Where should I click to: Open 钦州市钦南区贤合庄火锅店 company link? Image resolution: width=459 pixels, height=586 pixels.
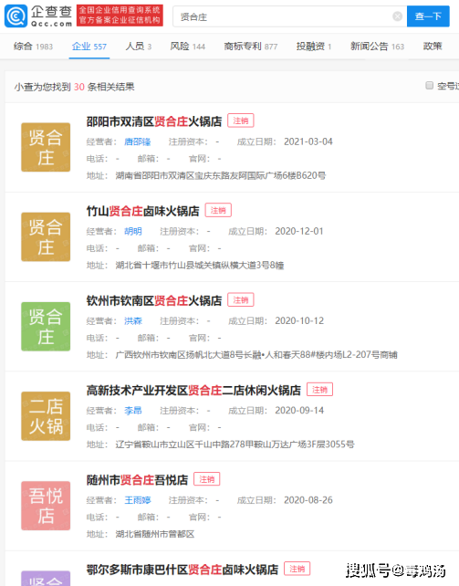click(x=154, y=301)
